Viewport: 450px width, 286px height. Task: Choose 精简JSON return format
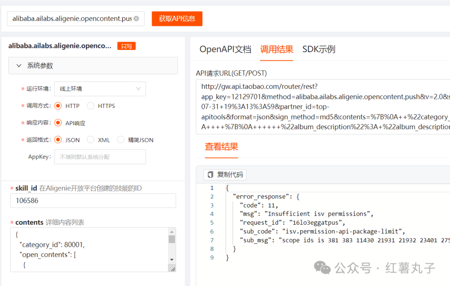[120, 140]
